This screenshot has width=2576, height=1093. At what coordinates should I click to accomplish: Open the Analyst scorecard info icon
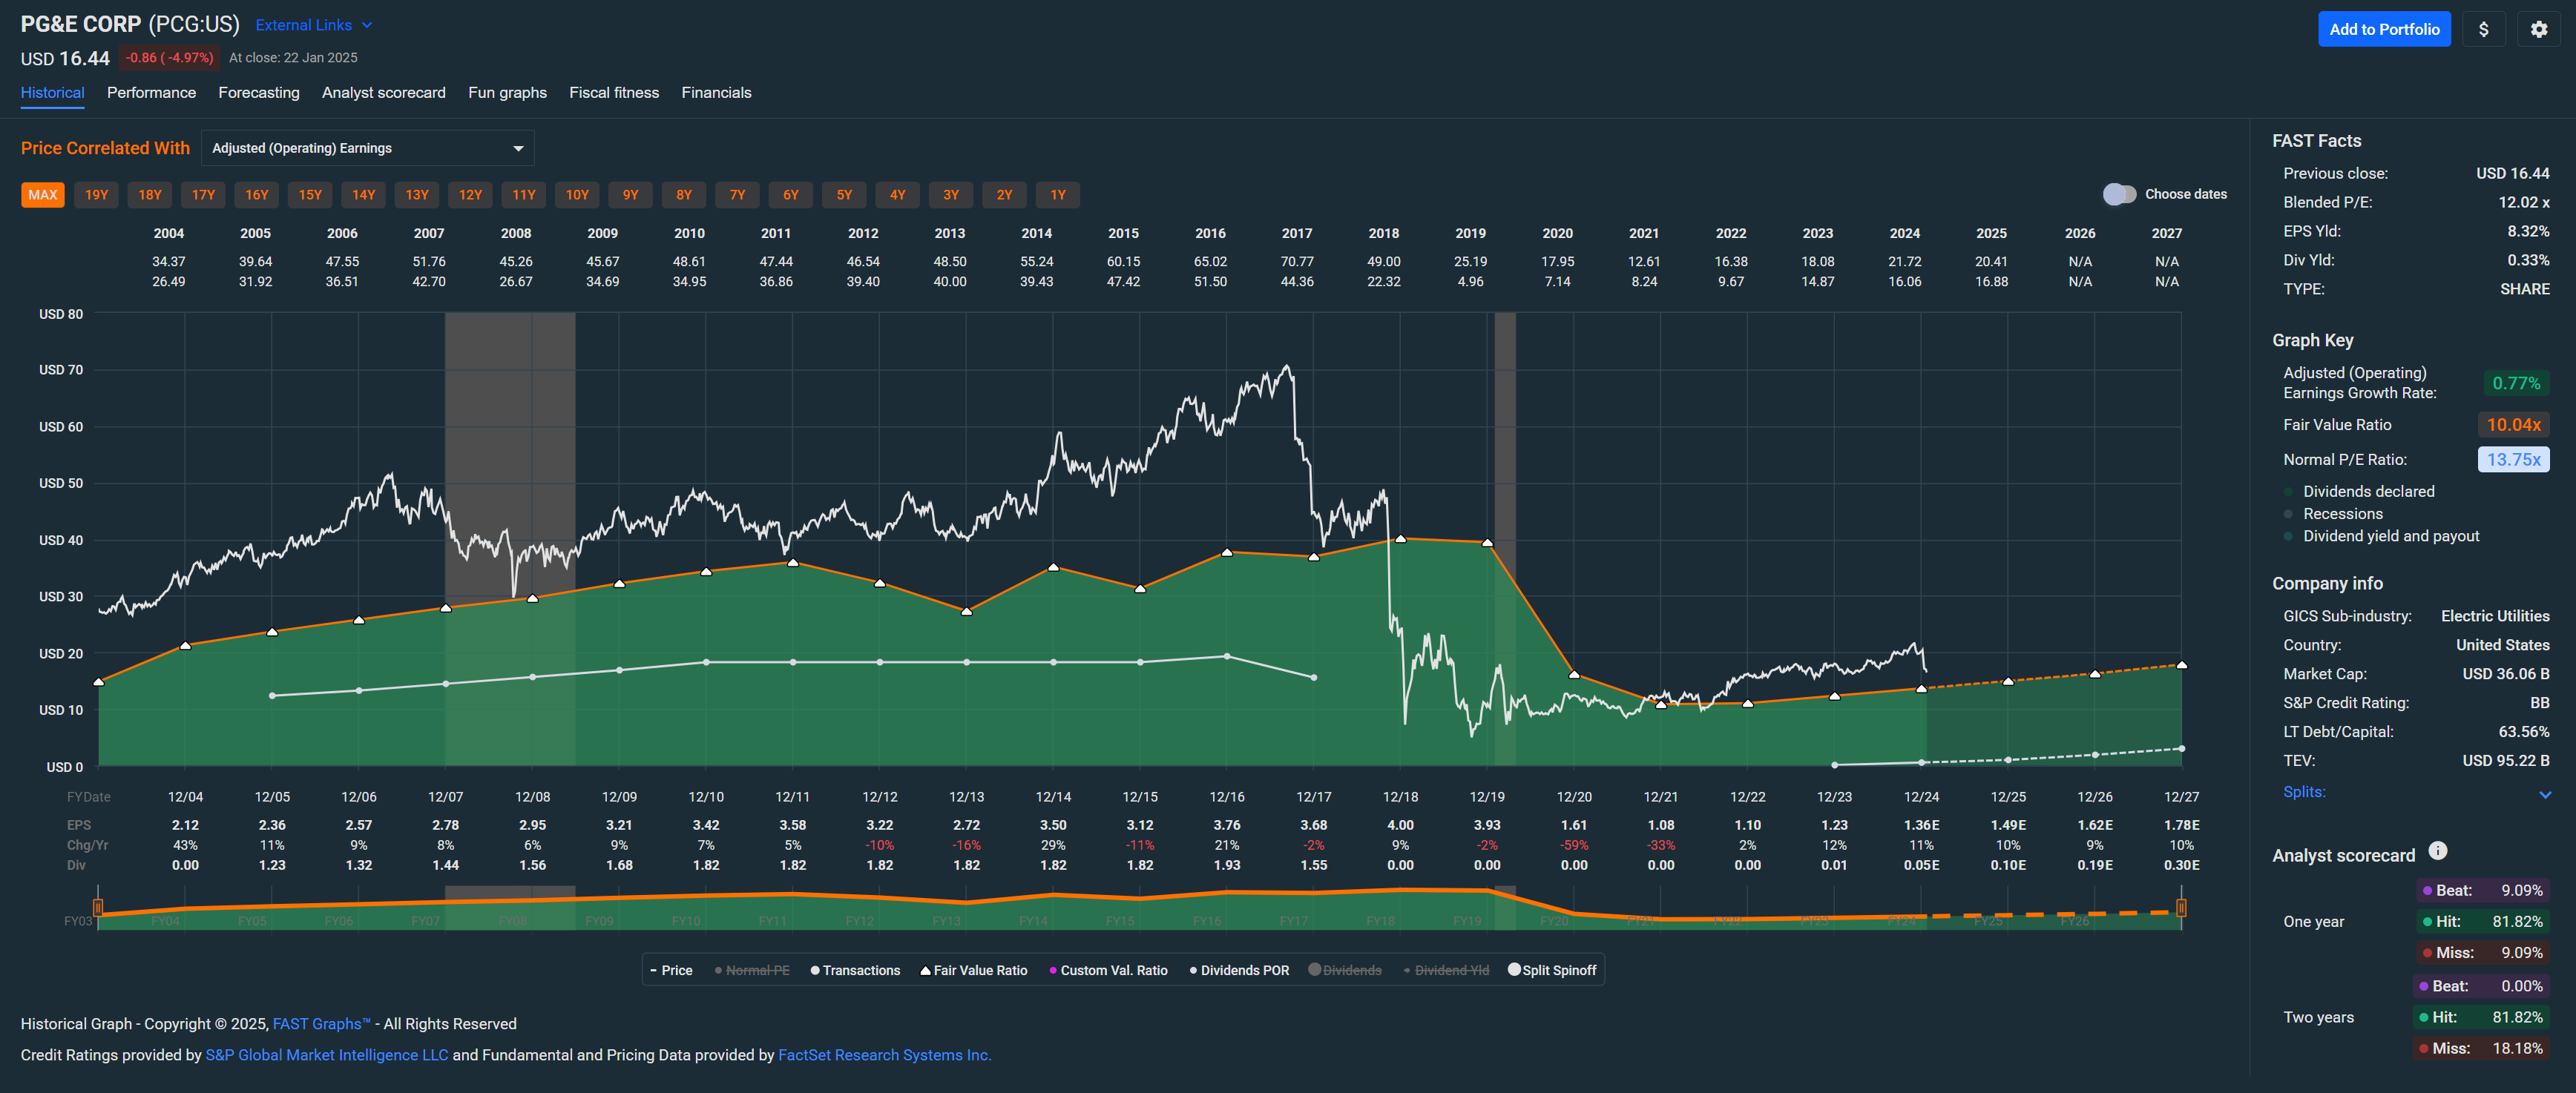[x=2438, y=851]
